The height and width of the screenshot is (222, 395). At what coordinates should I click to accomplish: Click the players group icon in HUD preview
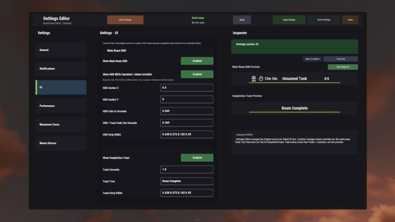click(253, 78)
